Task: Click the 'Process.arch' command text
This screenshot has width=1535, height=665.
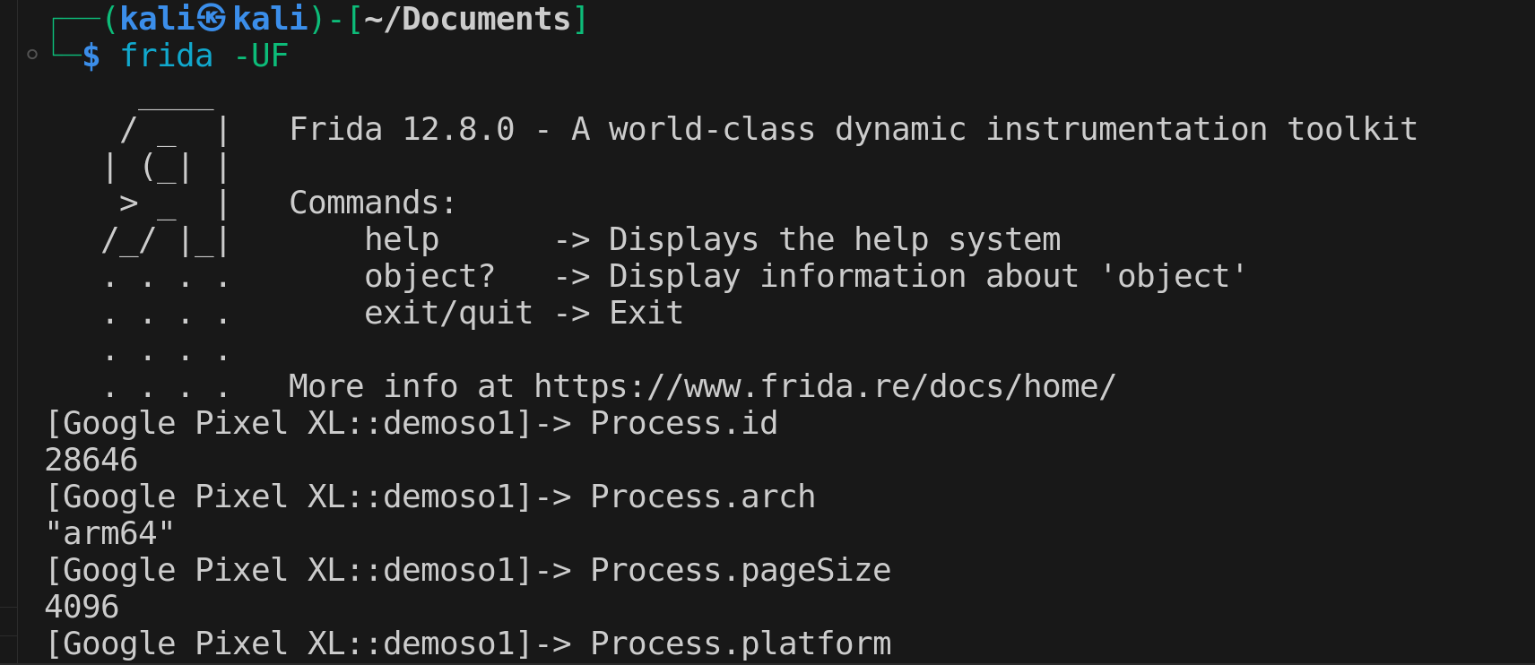Action: (703, 497)
